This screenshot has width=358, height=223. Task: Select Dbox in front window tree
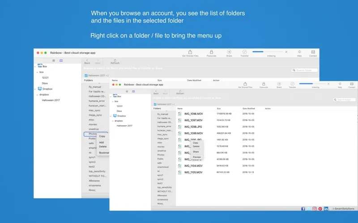click(x=119, y=111)
